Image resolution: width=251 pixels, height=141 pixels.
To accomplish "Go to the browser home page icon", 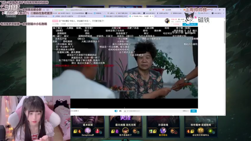I will pyautogui.click(x=44, y=10).
